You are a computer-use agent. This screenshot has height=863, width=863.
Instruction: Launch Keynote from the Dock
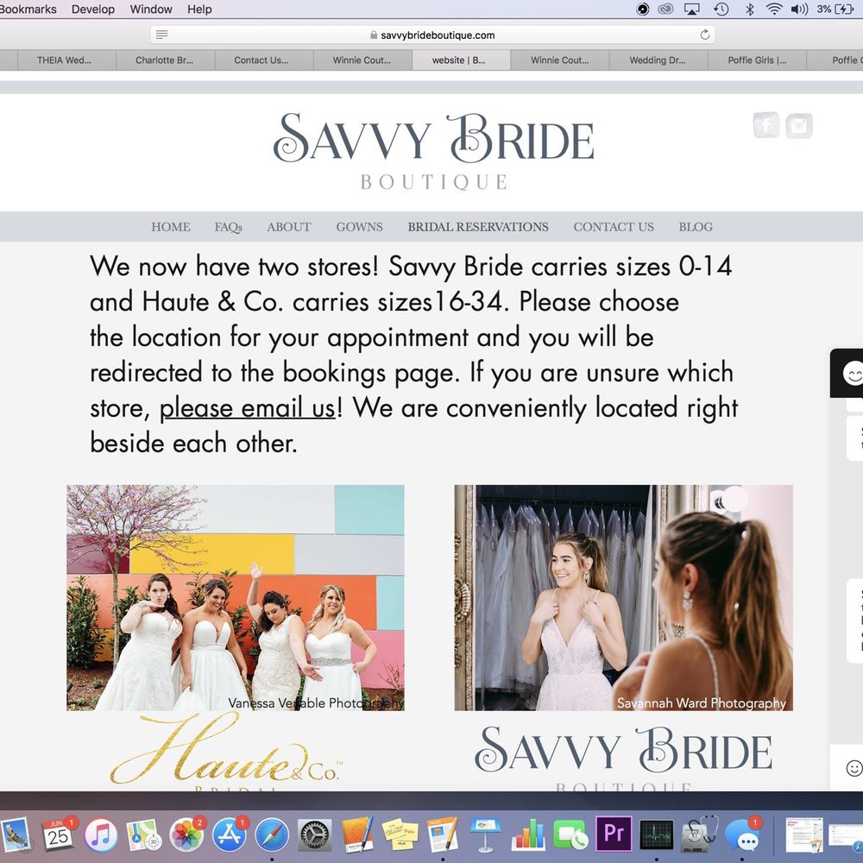(485, 835)
